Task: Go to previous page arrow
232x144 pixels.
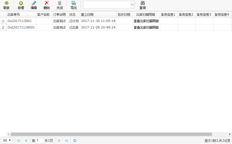Action: [x=26, y=141]
